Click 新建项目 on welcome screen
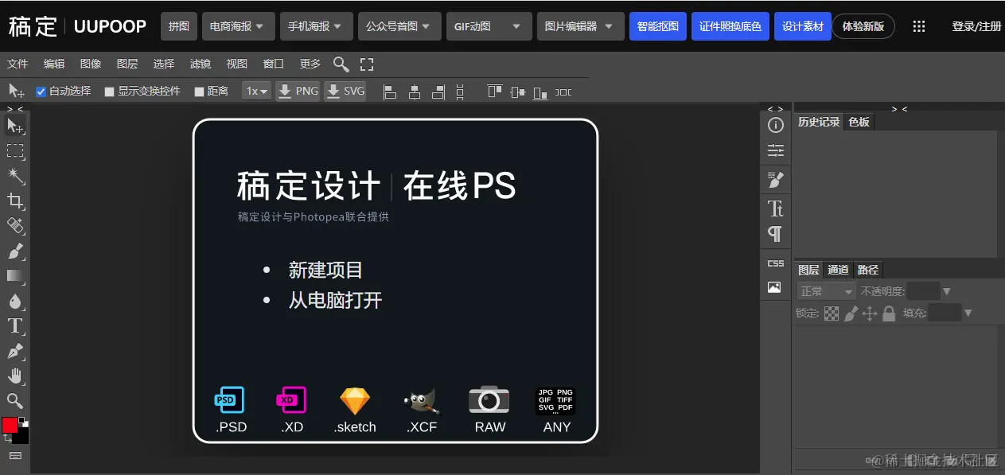 coord(325,270)
